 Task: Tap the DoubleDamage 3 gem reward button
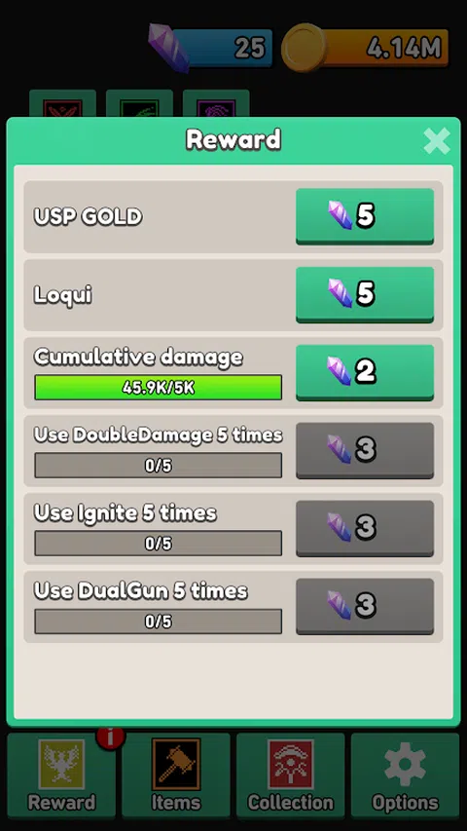click(365, 450)
